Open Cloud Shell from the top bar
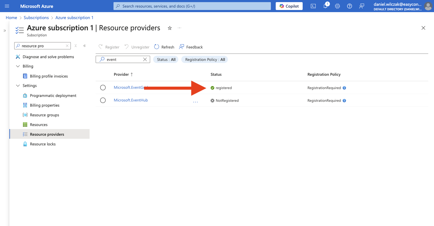The width and height of the screenshot is (434, 226). [314, 6]
